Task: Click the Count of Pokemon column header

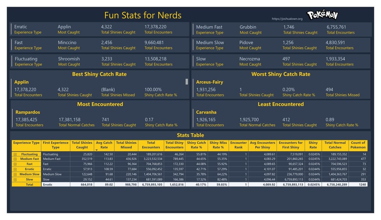Action: click(358, 145)
